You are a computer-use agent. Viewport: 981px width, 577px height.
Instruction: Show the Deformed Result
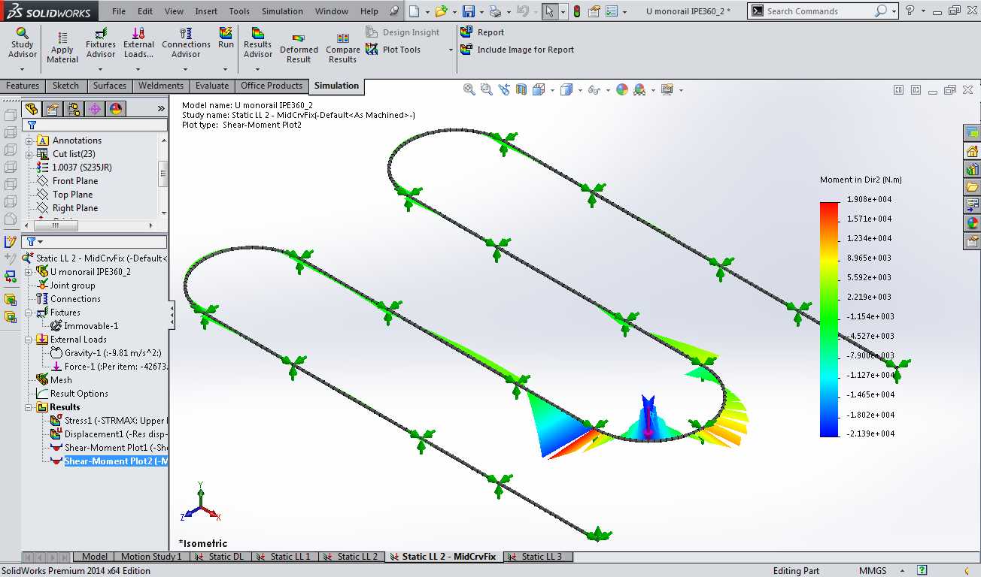coord(299,49)
